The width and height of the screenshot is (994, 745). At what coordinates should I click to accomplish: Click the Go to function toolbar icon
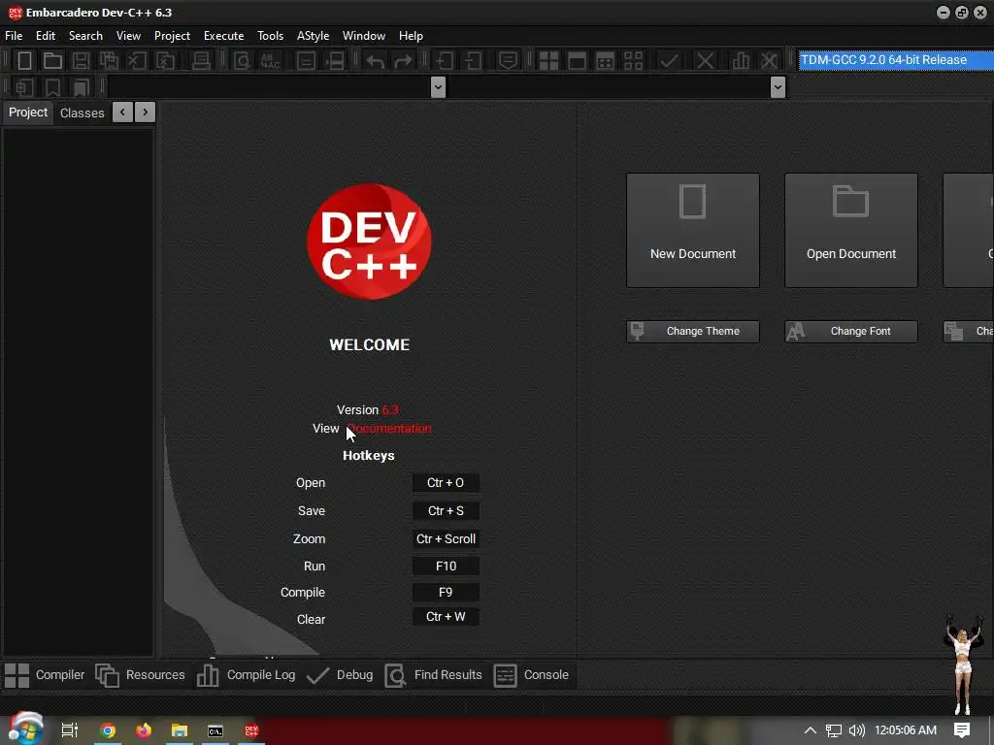point(306,61)
